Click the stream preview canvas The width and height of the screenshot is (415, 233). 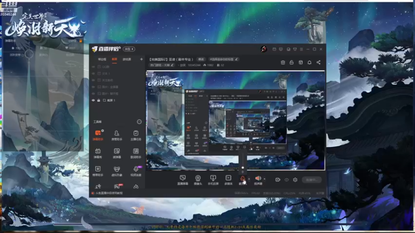point(236,121)
